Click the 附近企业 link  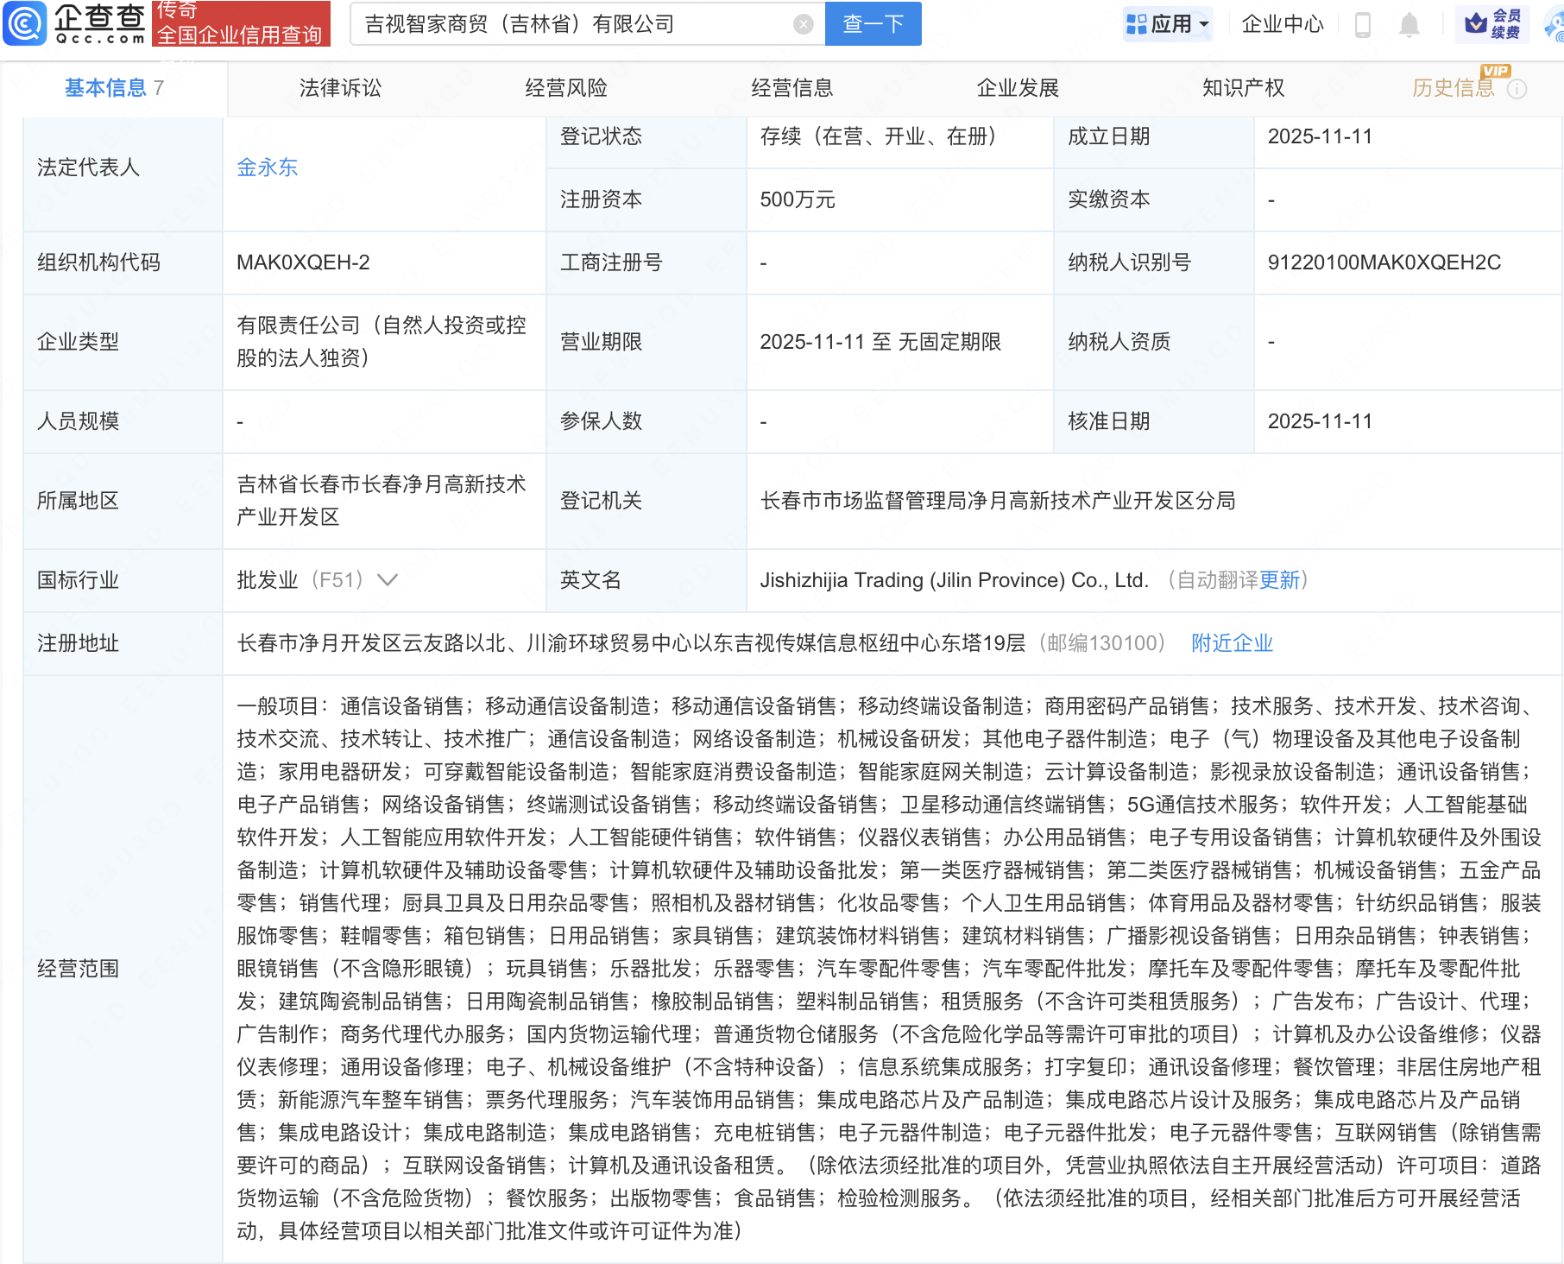point(1232,643)
